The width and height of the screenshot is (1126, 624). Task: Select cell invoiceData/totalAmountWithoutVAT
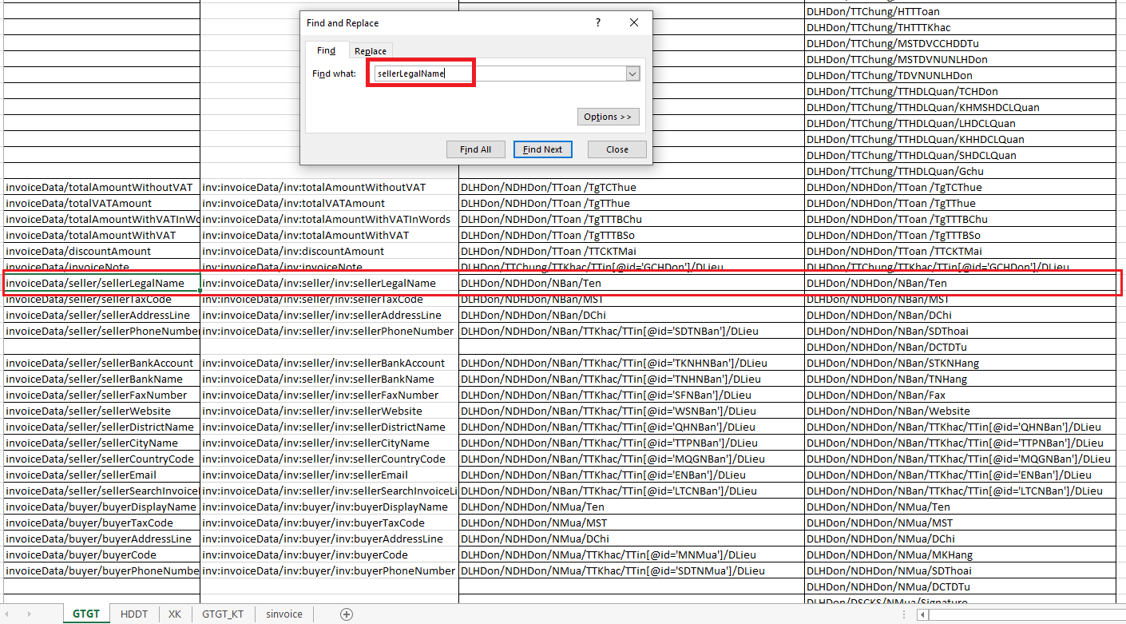(101, 187)
